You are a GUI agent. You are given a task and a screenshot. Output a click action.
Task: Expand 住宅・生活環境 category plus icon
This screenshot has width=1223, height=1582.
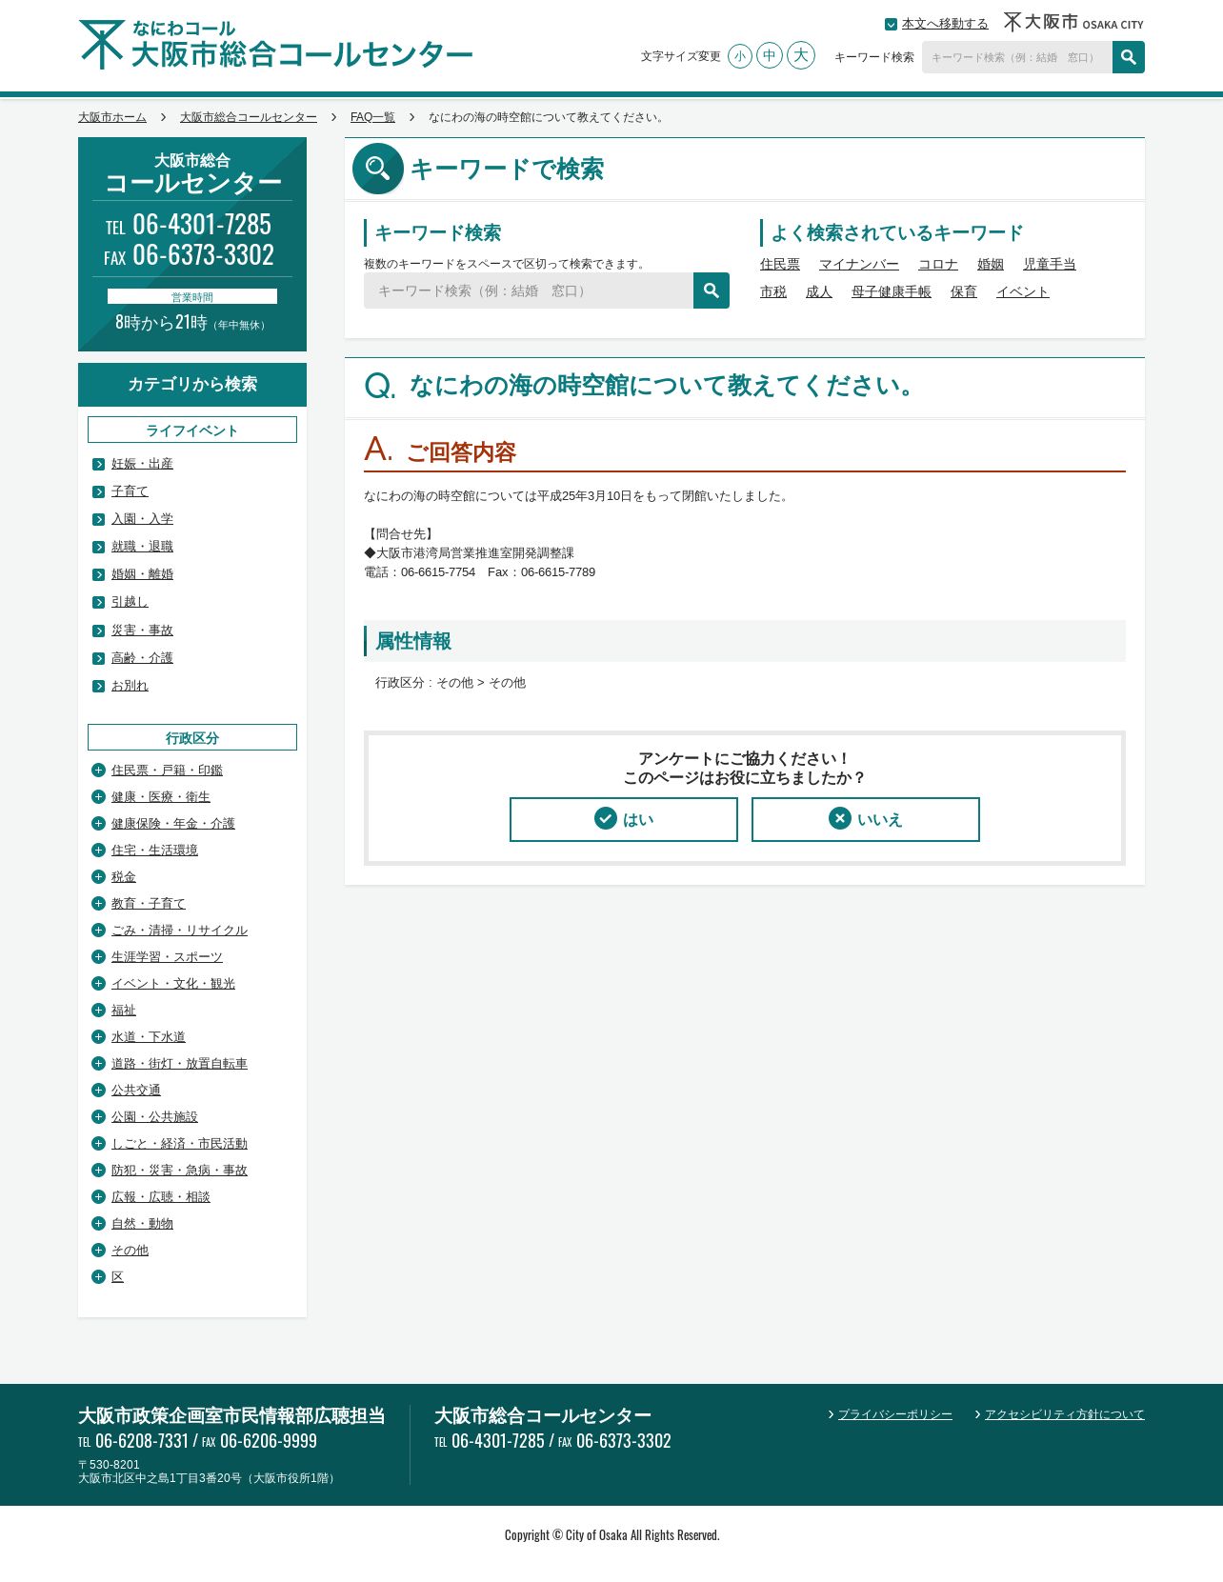[x=98, y=850]
